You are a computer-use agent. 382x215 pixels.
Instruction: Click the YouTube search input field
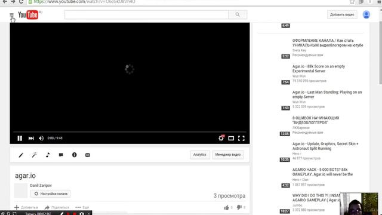pos(146,14)
